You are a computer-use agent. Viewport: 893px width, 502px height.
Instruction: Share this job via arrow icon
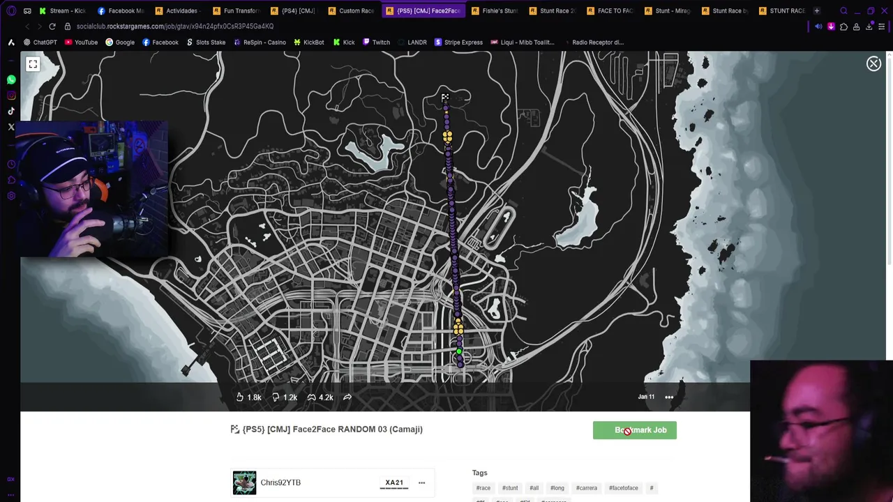pyautogui.click(x=347, y=397)
